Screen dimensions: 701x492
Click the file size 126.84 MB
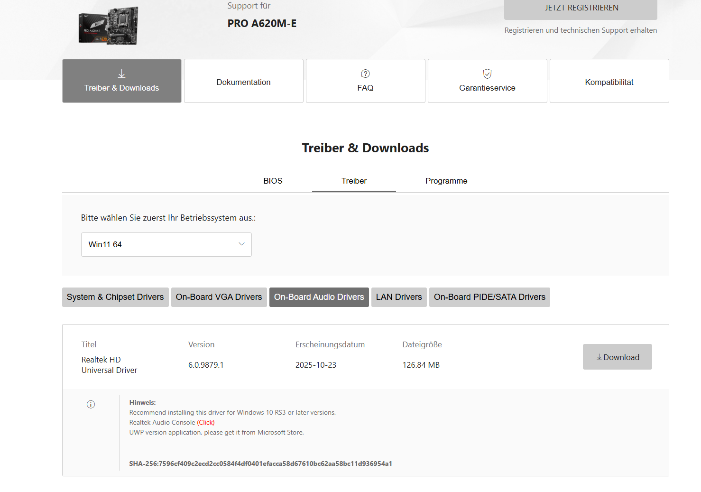coord(421,365)
